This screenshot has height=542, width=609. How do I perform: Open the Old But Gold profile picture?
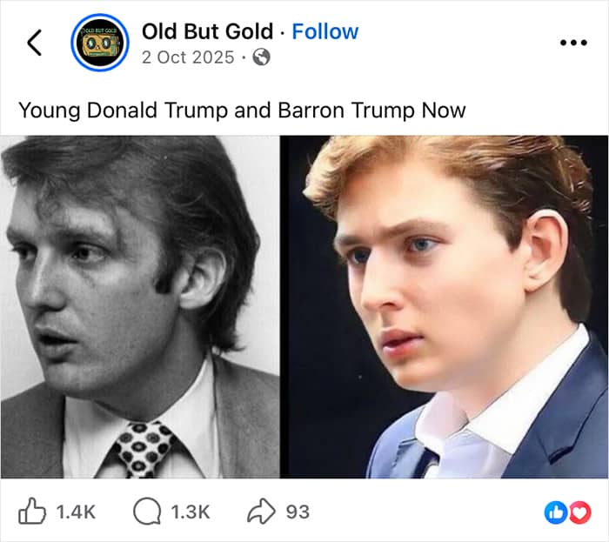point(99,43)
